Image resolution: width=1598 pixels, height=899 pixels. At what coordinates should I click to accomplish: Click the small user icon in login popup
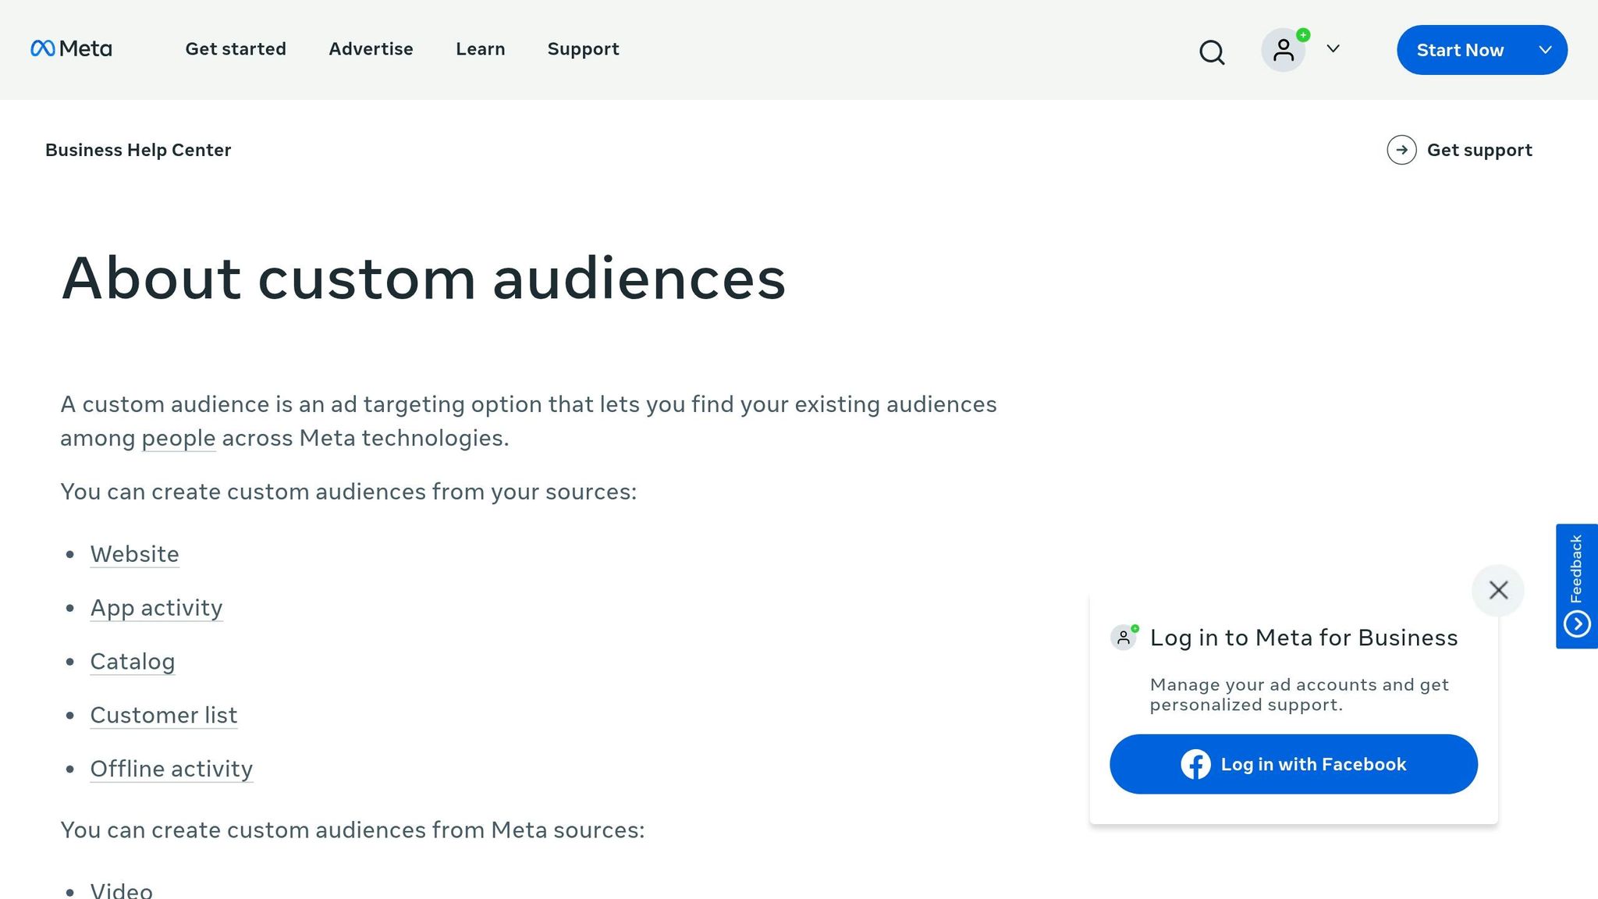click(x=1124, y=638)
